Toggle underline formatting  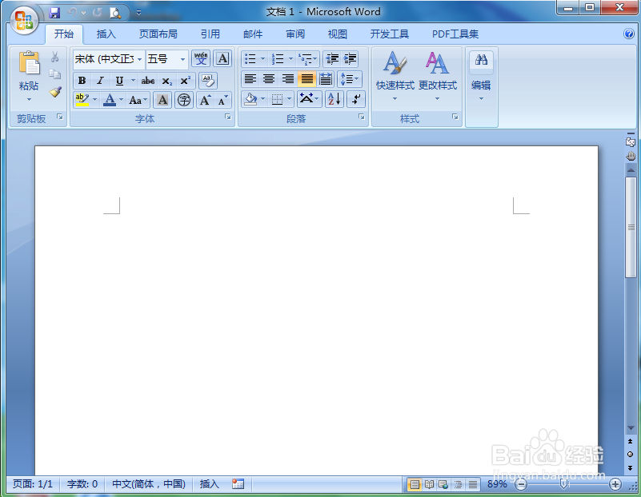click(x=119, y=81)
